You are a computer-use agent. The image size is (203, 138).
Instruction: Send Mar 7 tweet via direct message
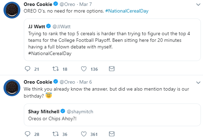click(111, 69)
